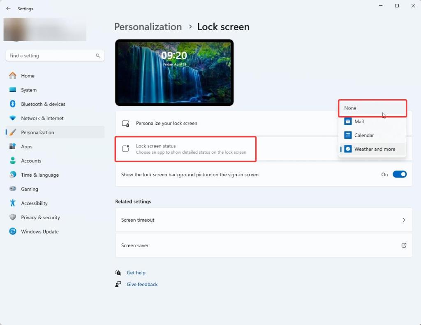This screenshot has width=421, height=325.
Task: Click the Mail app icon in dropdown
Action: tap(348, 122)
